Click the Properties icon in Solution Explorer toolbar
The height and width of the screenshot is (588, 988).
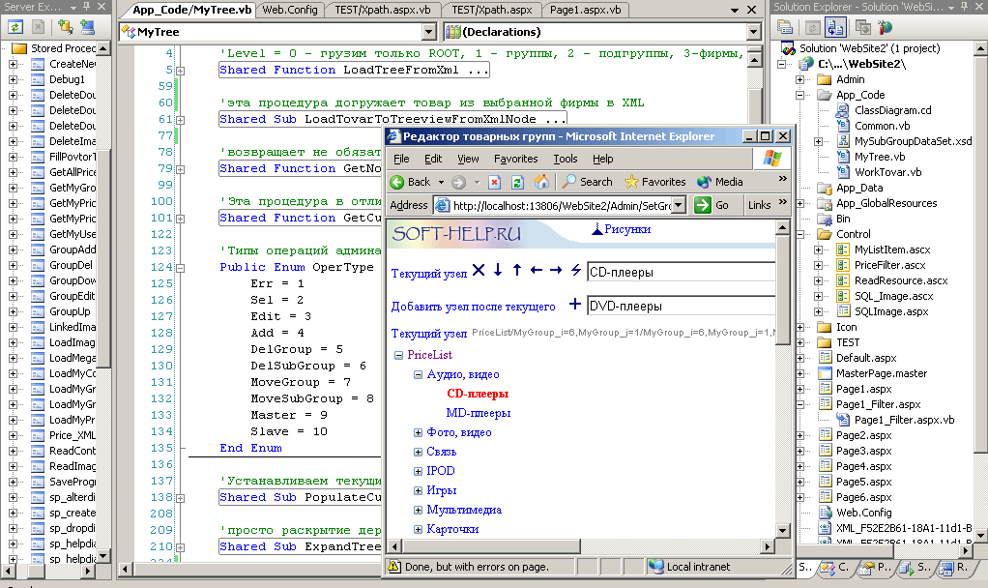coord(784,26)
